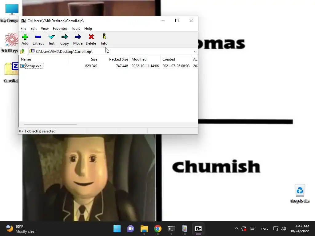Open network settings tray icon
Image resolution: width=315 pixels, height=236 pixels.
pos(276,229)
